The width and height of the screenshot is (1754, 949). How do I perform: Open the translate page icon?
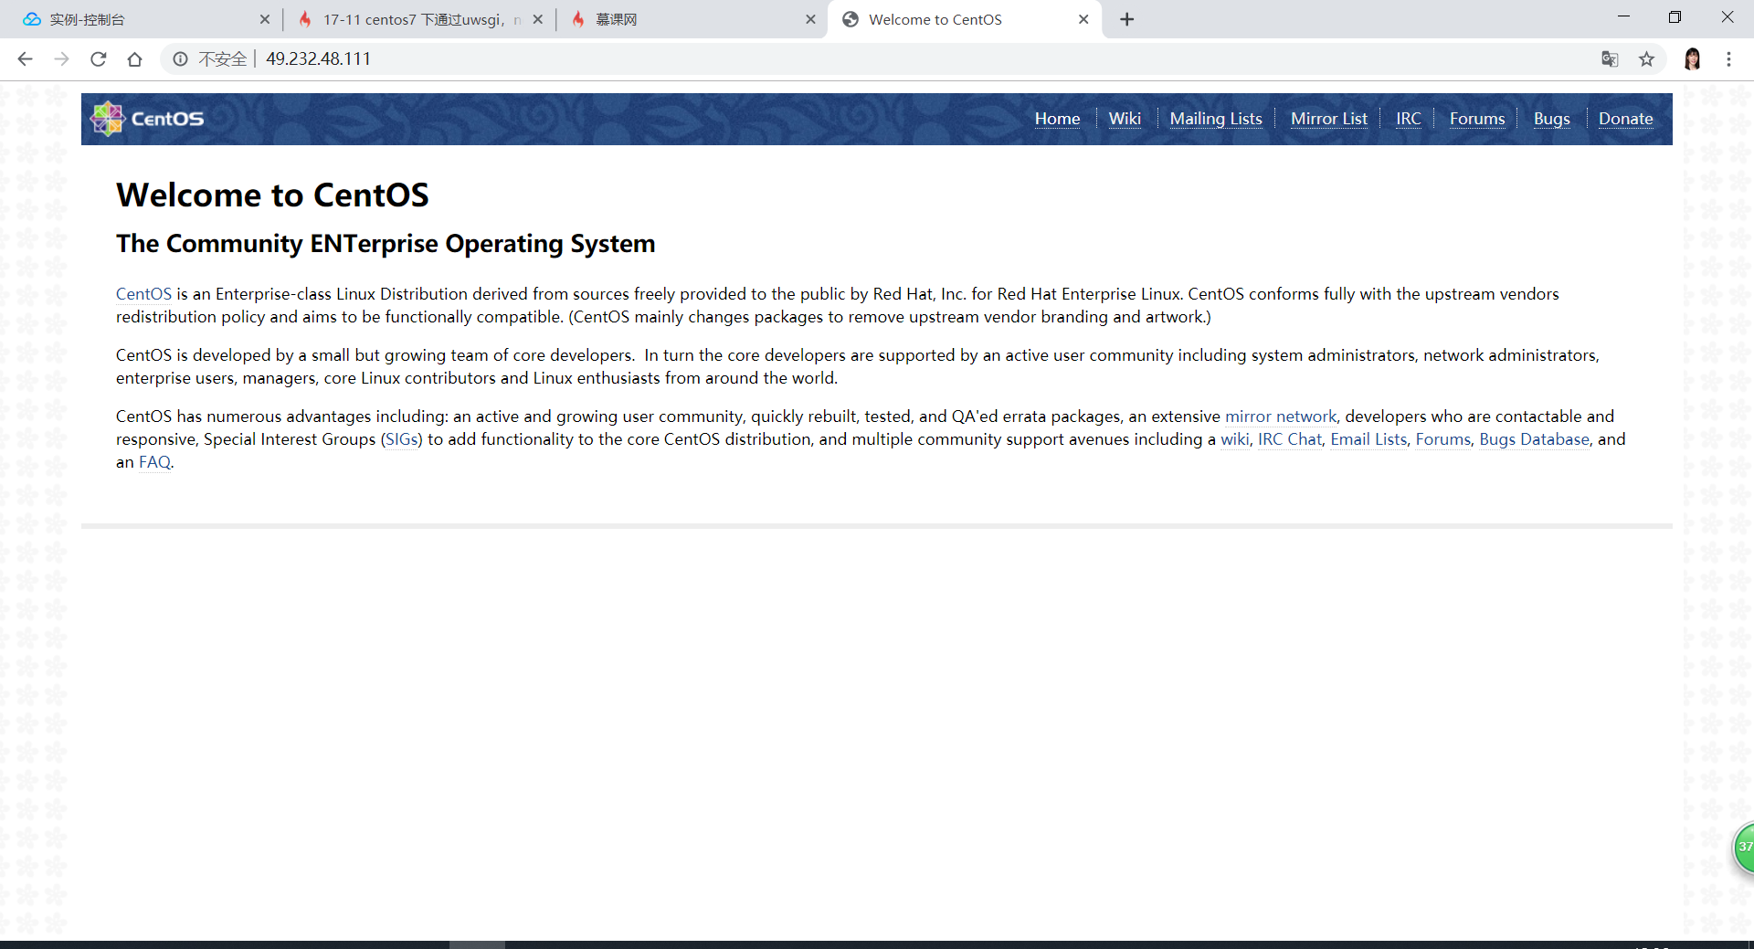click(1610, 59)
